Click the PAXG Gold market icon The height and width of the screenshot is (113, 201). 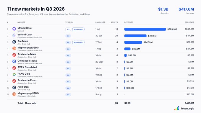(x=14, y=74)
